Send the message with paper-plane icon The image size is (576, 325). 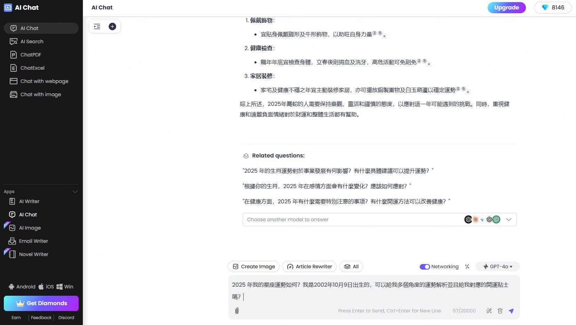point(511,311)
